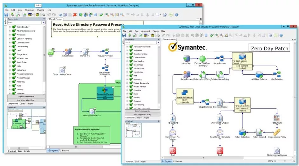Click New Integration Library in ResetPassword window

pos(26,100)
